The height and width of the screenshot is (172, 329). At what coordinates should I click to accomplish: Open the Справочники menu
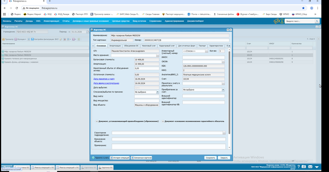coord(155,21)
